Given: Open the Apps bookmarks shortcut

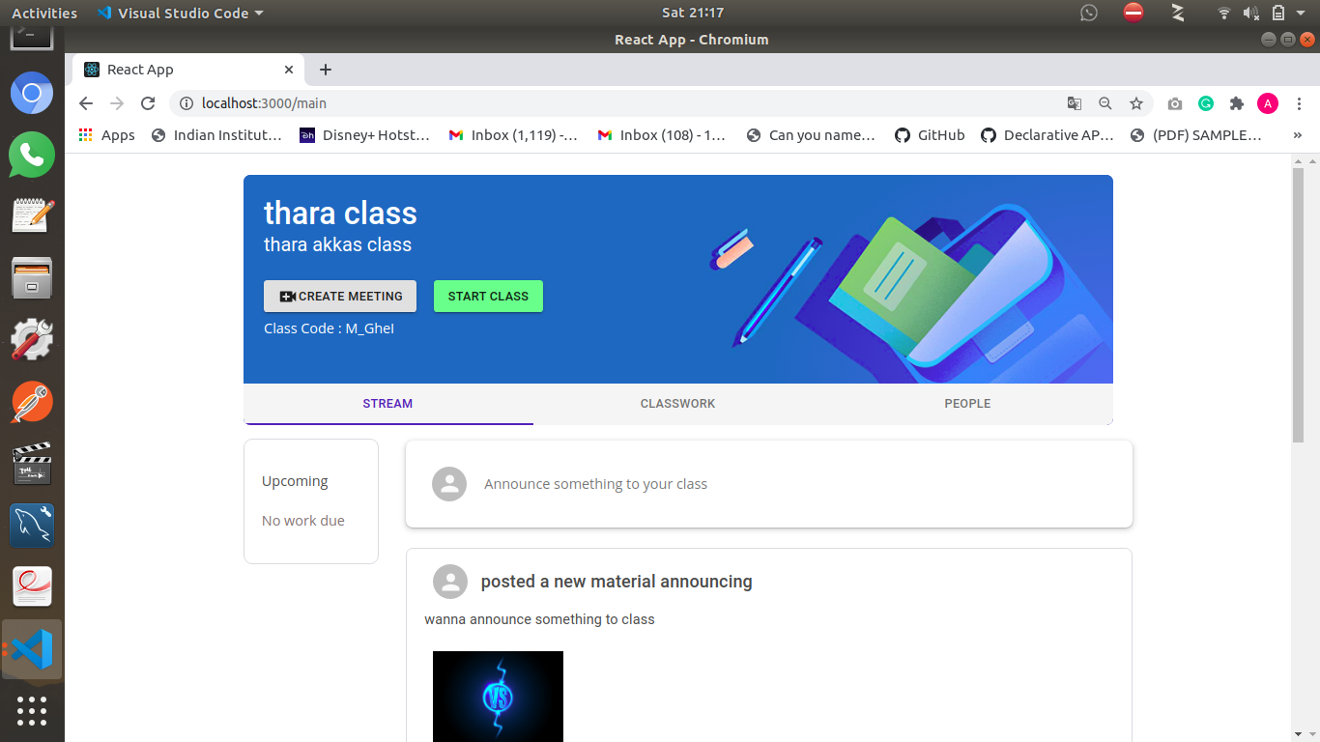Looking at the screenshot, I should (107, 135).
